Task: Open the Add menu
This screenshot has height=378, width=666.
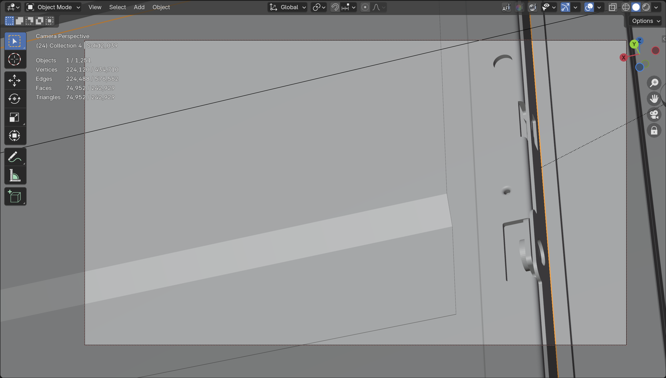Action: (x=139, y=7)
